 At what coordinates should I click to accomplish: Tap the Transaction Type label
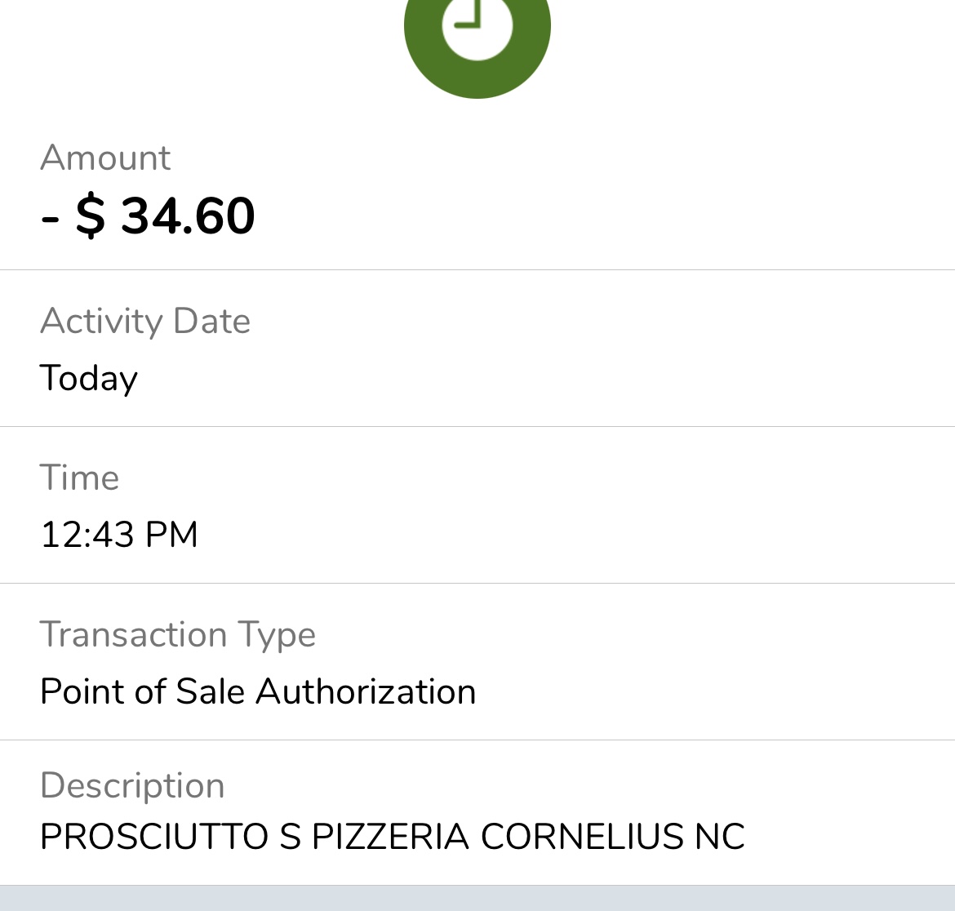pos(177,634)
